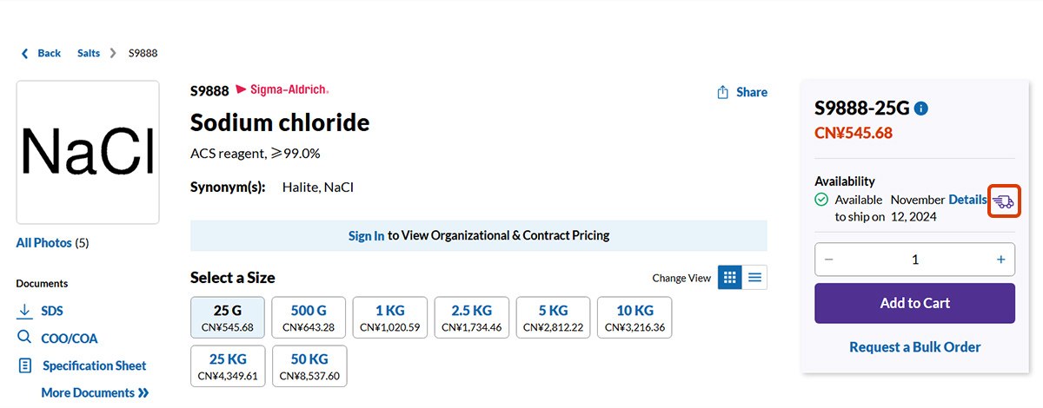Select the 500 G size option
1043x408 pixels.
click(x=309, y=318)
